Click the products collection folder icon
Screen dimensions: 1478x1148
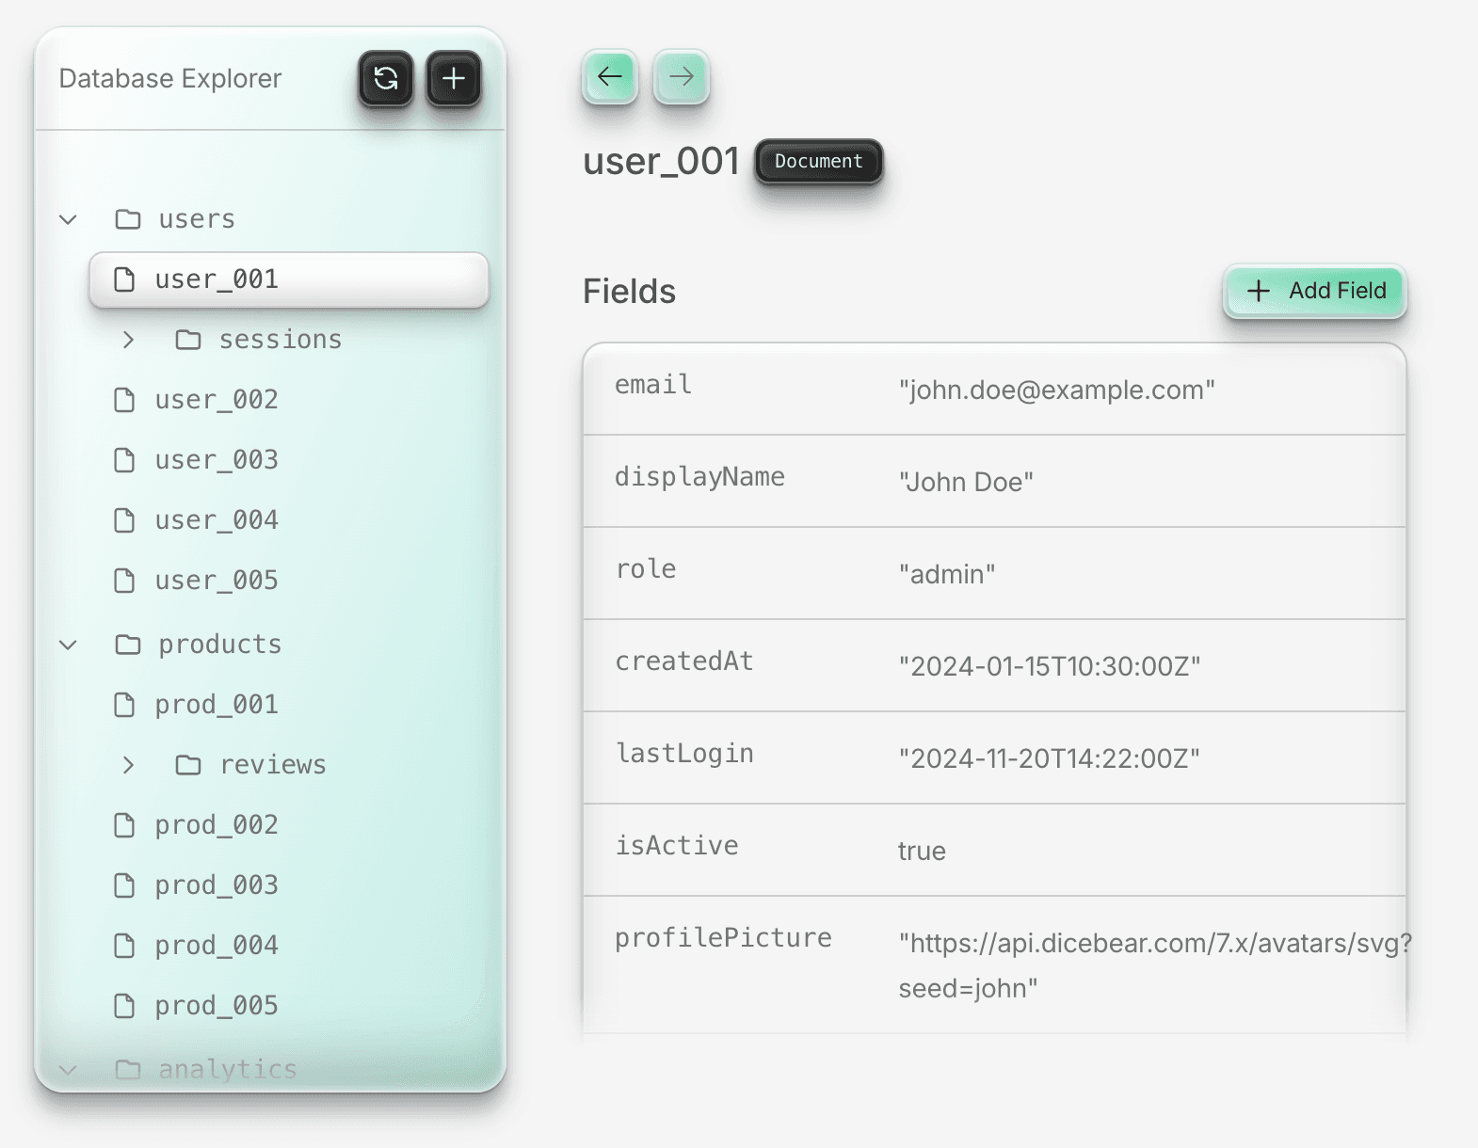coord(128,645)
